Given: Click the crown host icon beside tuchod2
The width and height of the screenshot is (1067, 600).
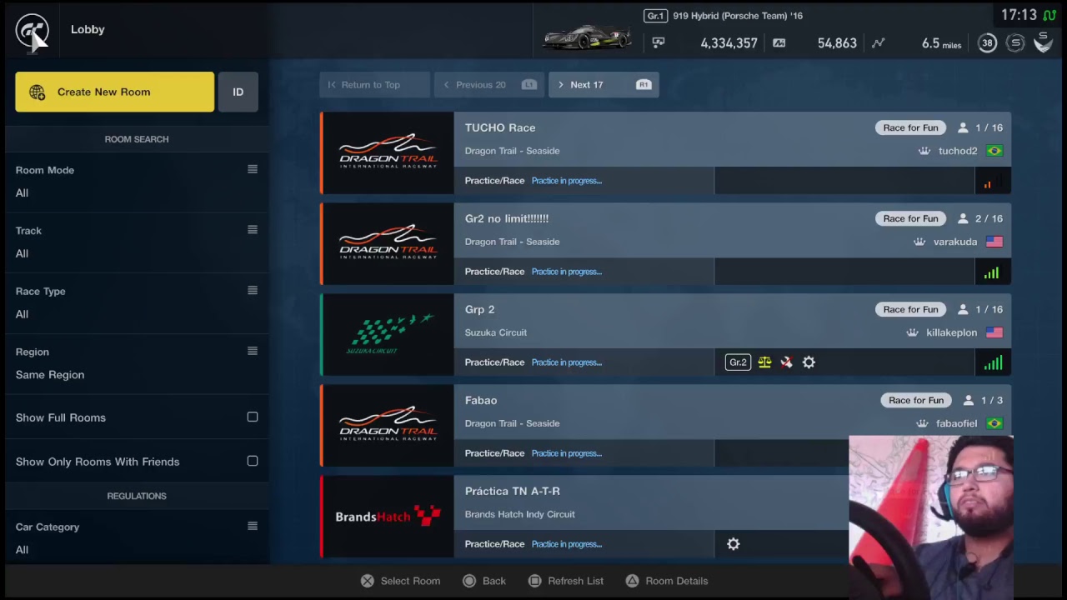Looking at the screenshot, I should point(924,151).
